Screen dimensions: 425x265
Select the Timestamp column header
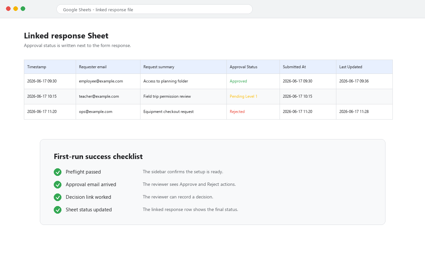[50, 67]
